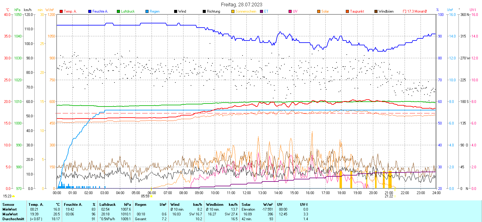Click the sunrise sun icon beside 05:59

tap(151, 196)
